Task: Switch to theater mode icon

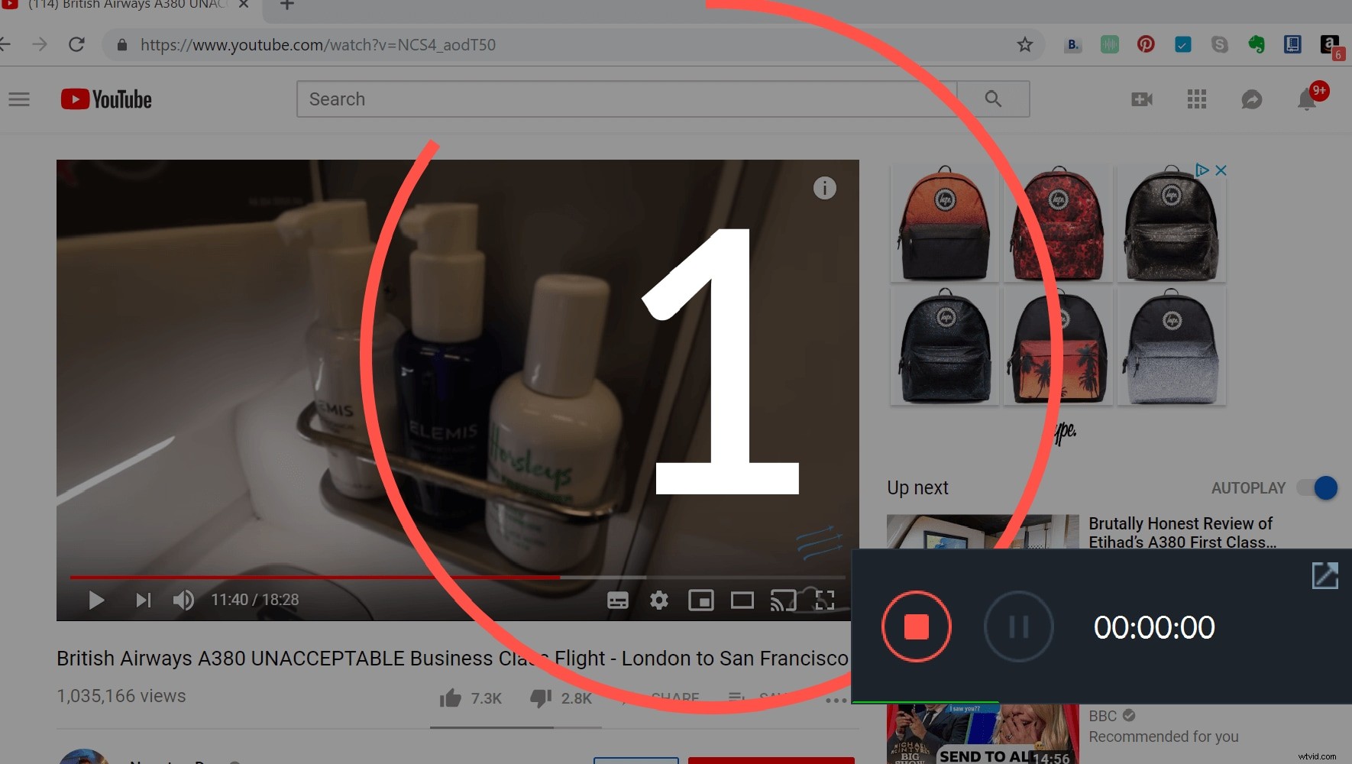Action: (741, 601)
